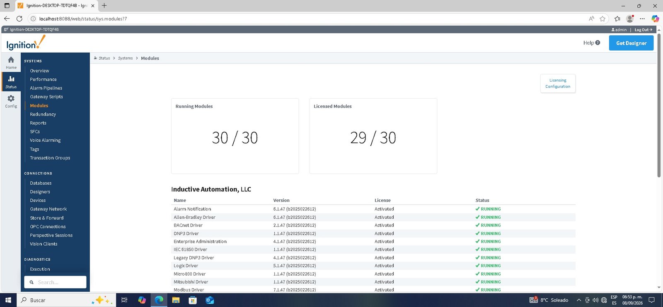The width and height of the screenshot is (663, 307).
Task: View site information icon in address bar
Action: click(x=33, y=19)
